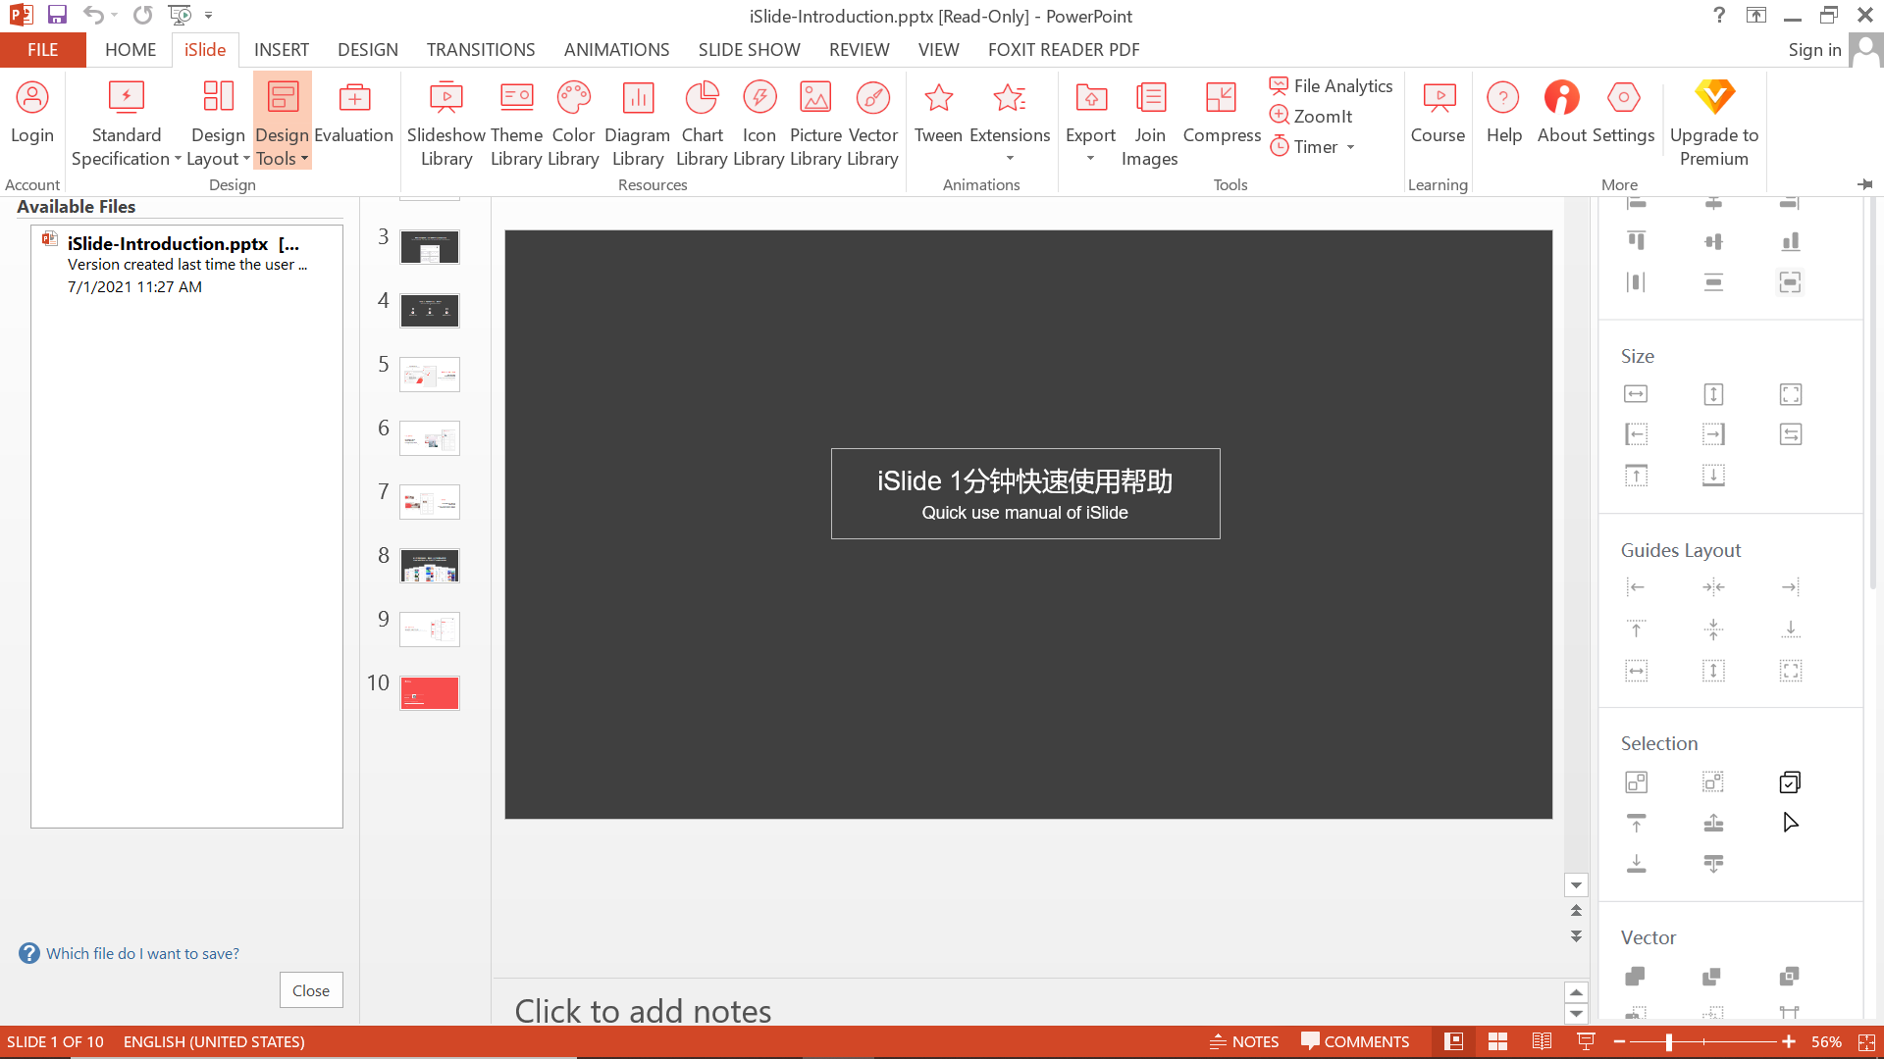Open 'Which file do I want to save?' link

point(142,953)
